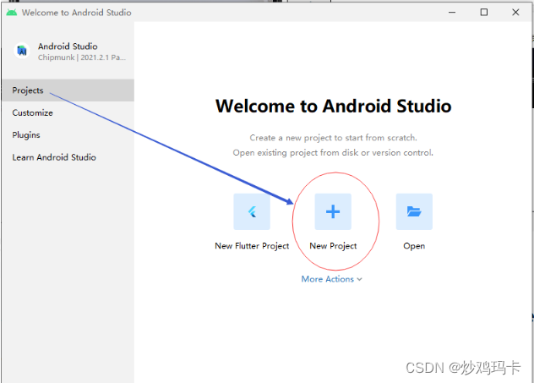Click the Open label
Screen dimensions: 534x383
tap(414, 246)
